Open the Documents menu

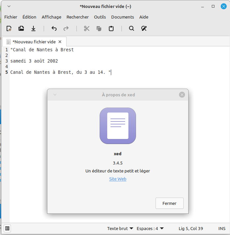click(x=122, y=17)
